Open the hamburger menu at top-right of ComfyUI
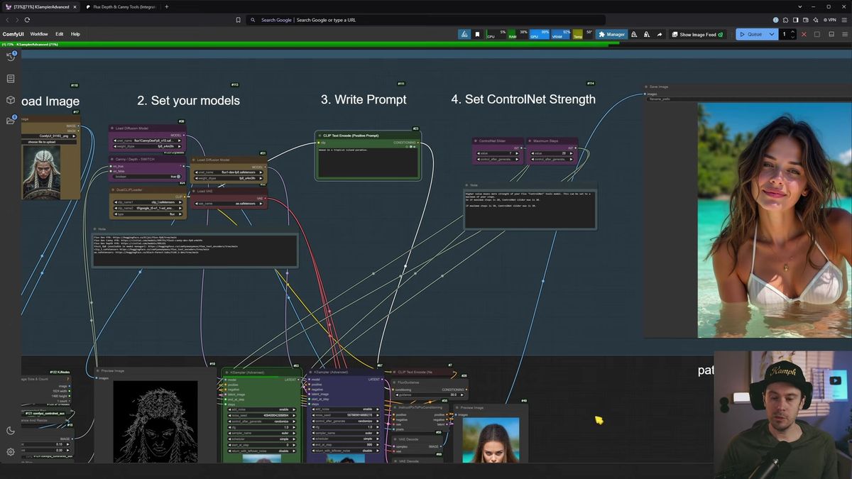 tap(843, 34)
